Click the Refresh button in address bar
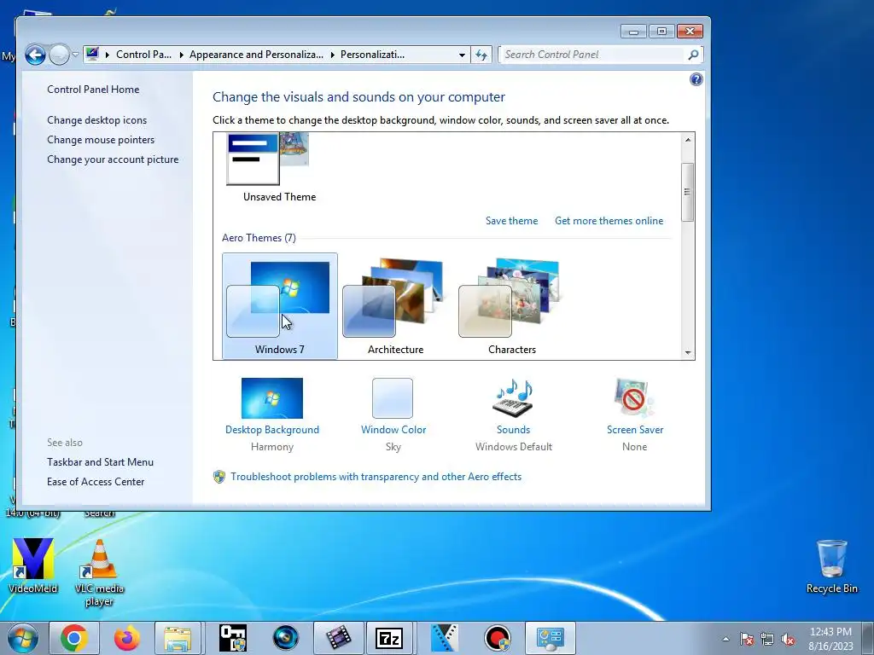This screenshot has height=655, width=874. tap(481, 55)
